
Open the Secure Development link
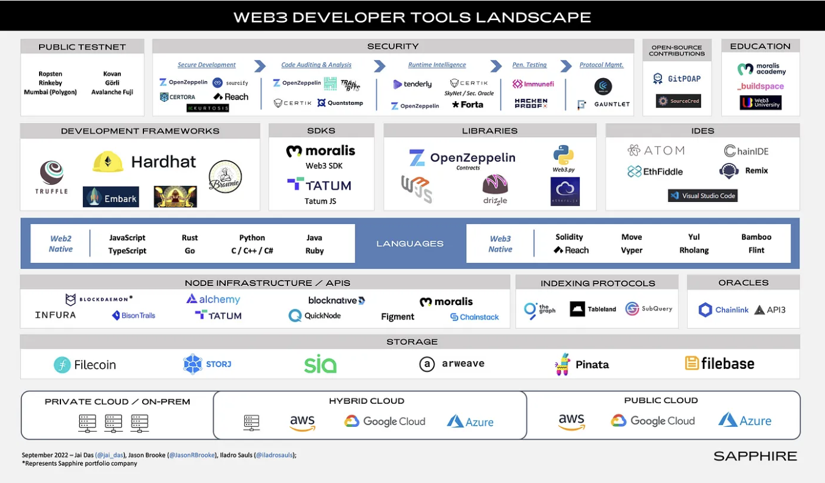click(207, 65)
